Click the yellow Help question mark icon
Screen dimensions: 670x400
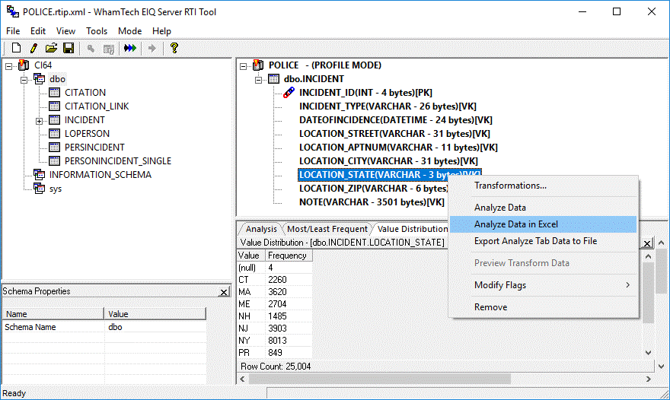(174, 48)
